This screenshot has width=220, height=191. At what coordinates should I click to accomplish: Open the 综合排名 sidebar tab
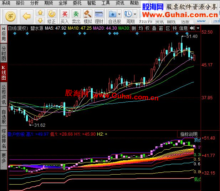[4, 139]
